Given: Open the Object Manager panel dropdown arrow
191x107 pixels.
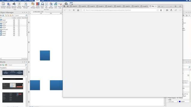Looking at the screenshot, I should pos(23,12).
